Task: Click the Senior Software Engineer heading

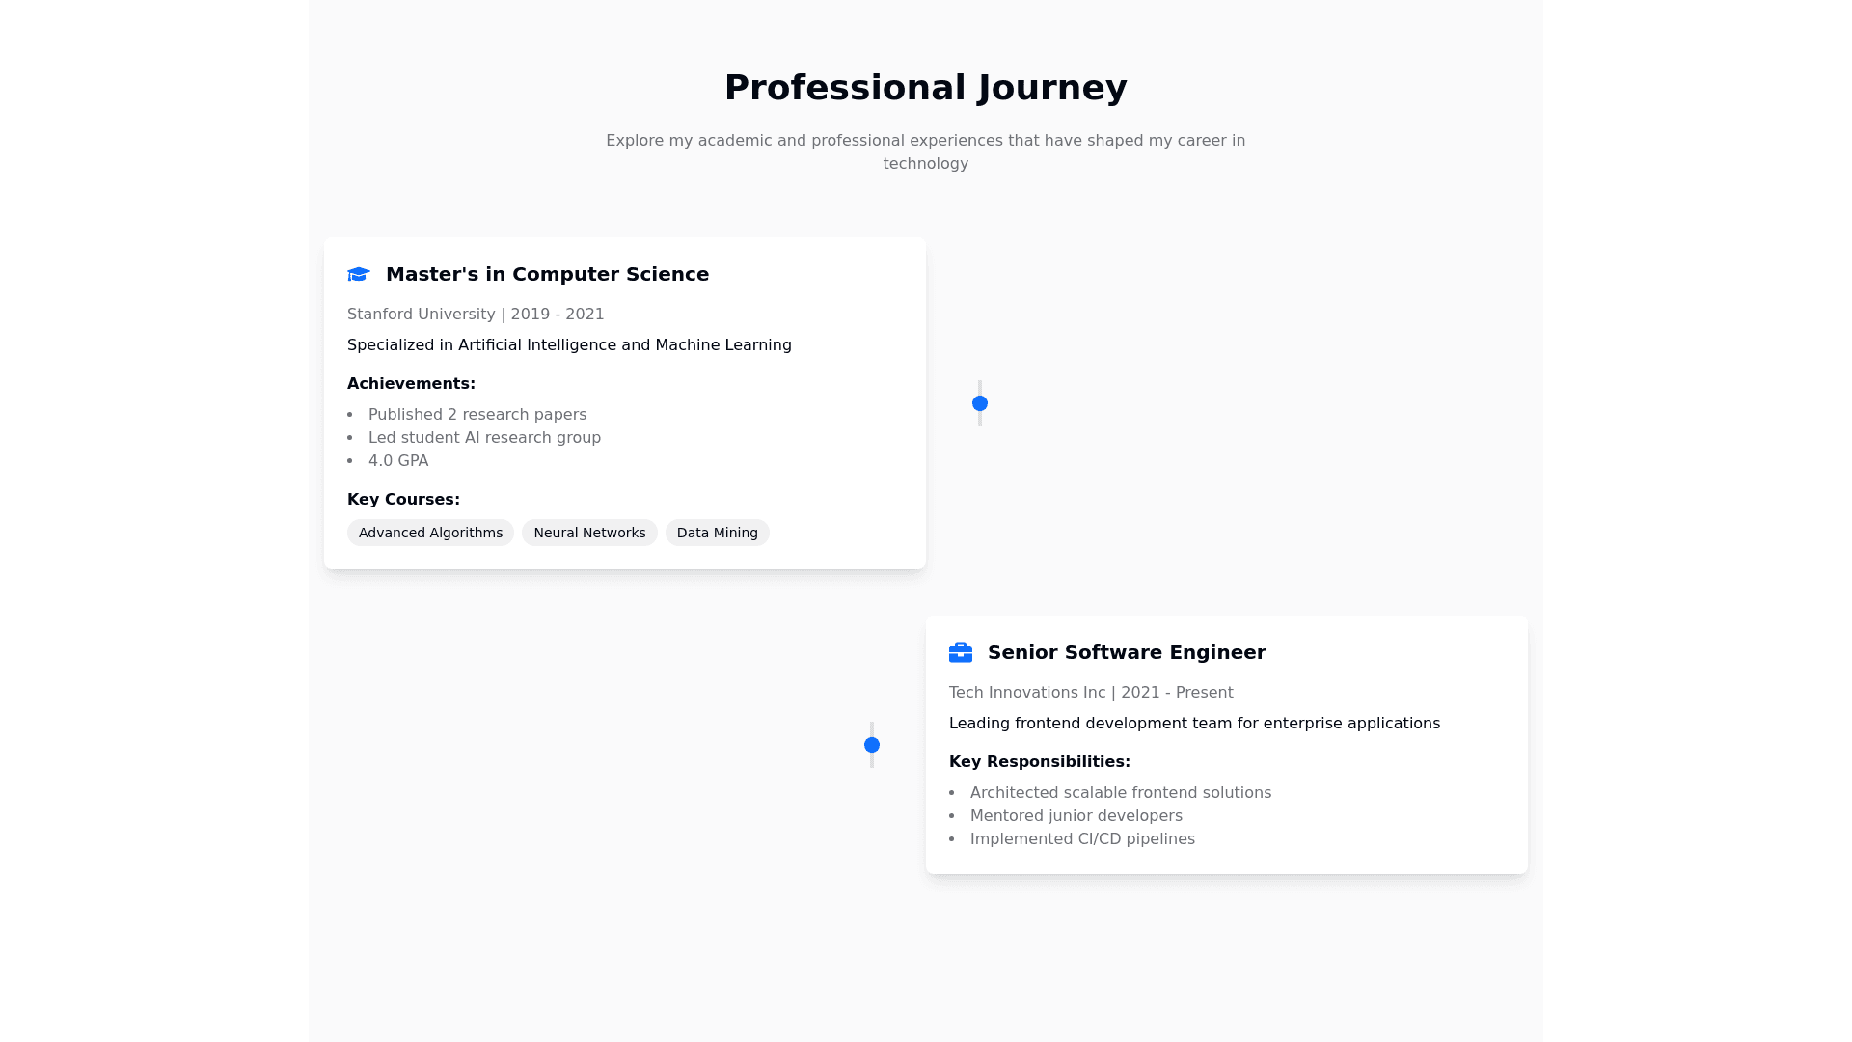Action: 1126,652
